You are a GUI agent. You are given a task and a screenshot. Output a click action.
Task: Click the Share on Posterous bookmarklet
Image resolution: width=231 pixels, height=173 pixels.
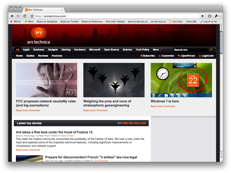[x=92, y=22]
